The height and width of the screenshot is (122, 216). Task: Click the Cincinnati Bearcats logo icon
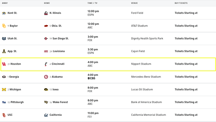point(46,64)
